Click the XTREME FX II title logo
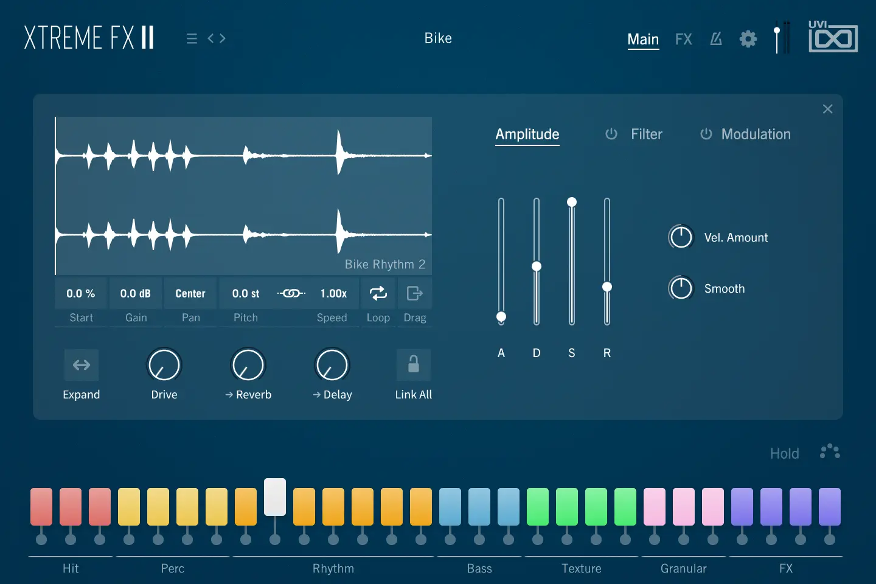 [x=89, y=38]
